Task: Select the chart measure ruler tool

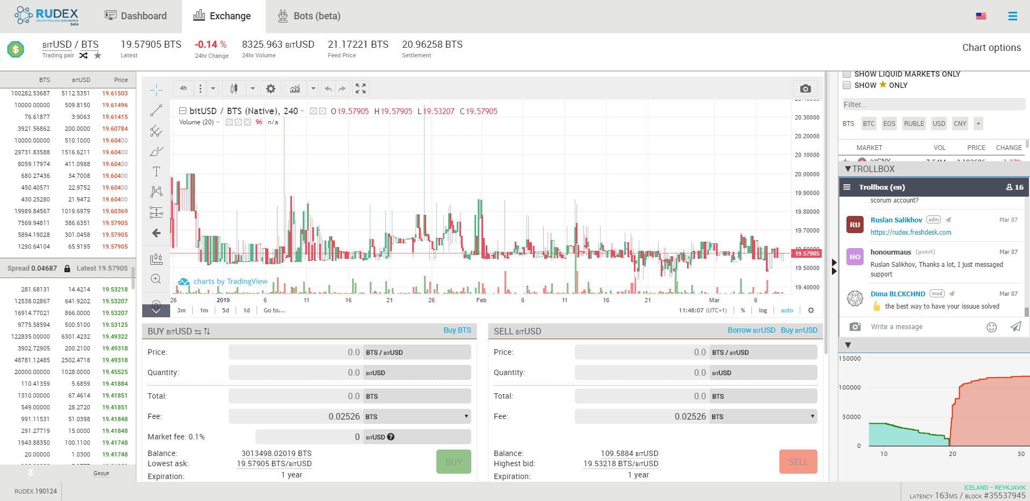Action: click(156, 259)
